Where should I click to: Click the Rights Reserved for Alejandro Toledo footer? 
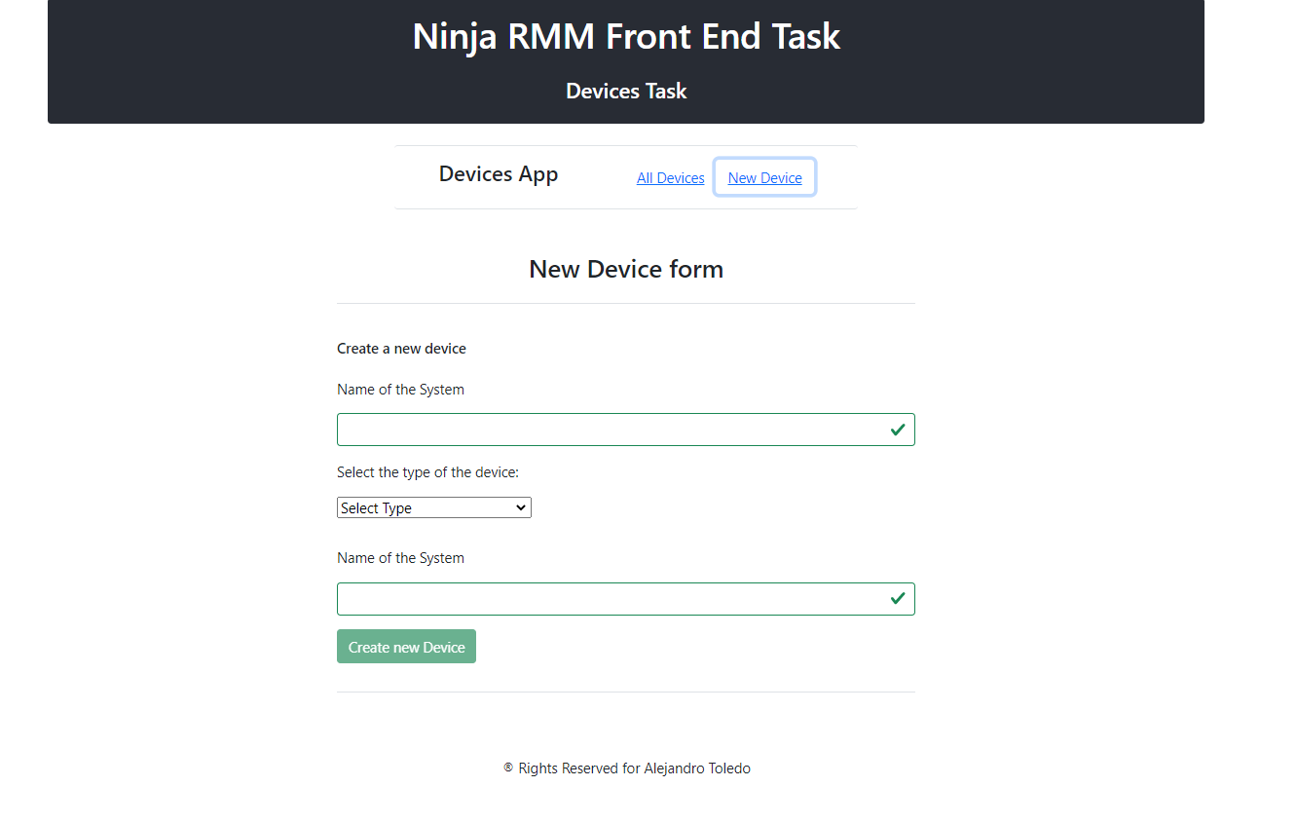pos(626,768)
